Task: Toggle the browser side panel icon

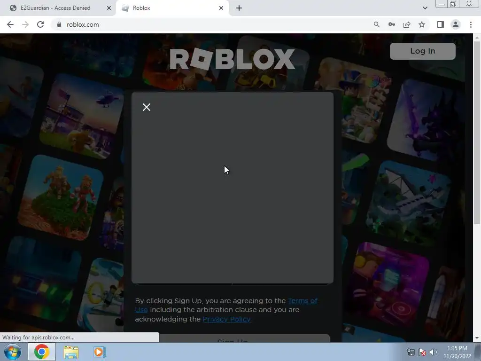Action: coord(441,24)
